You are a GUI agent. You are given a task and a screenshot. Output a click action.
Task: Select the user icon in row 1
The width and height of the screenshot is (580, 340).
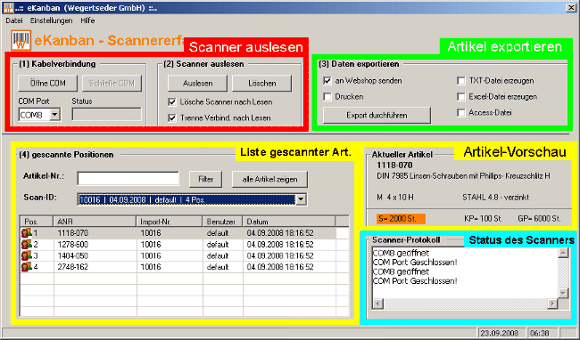pyautogui.click(x=26, y=232)
